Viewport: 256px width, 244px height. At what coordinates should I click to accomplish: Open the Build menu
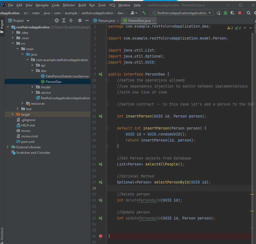click(x=82, y=5)
